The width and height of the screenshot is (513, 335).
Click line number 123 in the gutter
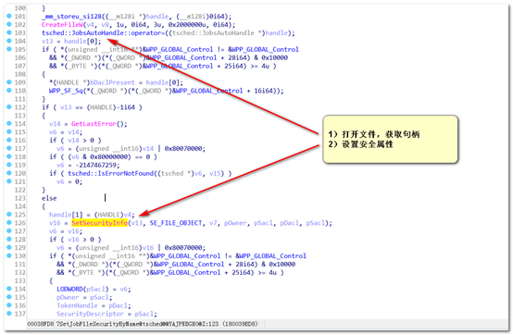click(20, 198)
